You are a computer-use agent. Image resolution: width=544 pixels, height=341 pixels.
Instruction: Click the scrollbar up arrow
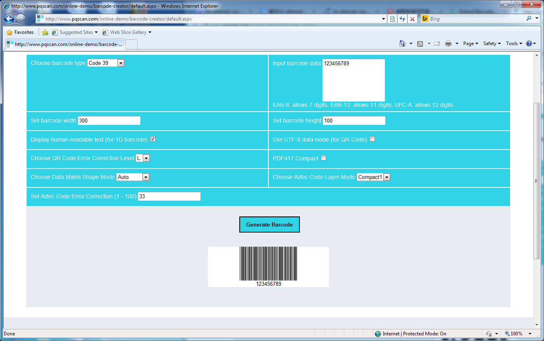click(536, 55)
